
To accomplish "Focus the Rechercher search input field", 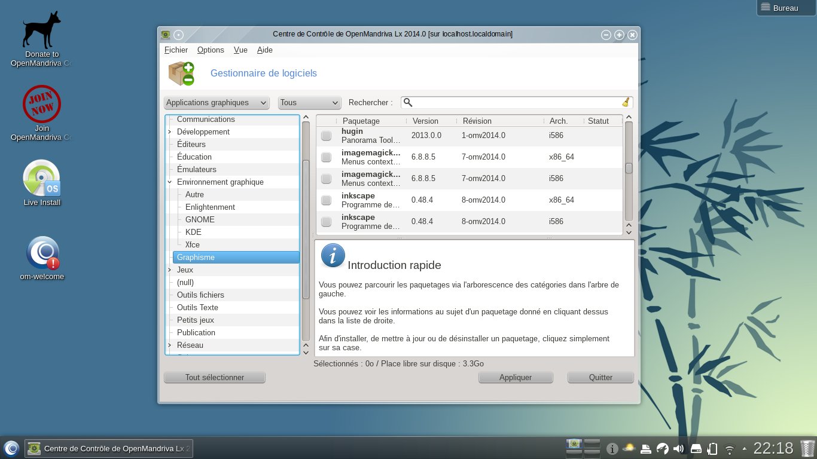I will 517,103.
